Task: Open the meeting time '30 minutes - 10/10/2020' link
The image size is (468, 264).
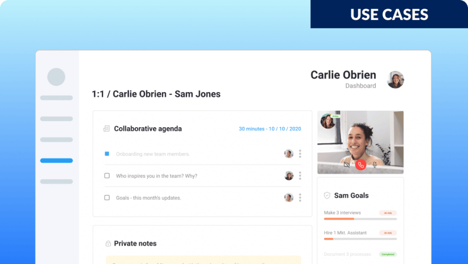Action: pos(271,129)
